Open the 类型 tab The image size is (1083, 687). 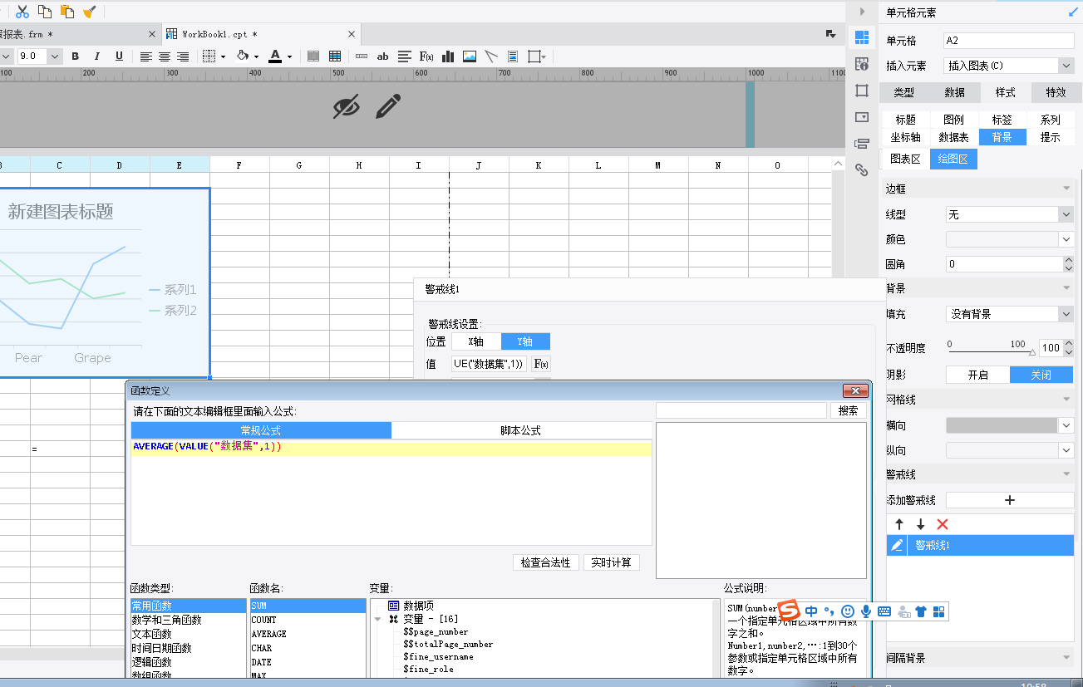903,92
